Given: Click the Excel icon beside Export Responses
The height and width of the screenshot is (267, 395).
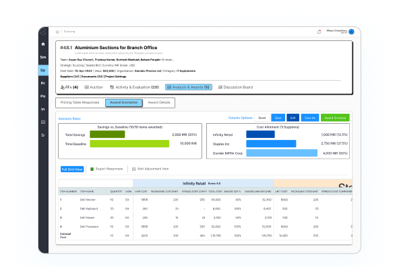Looking at the screenshot, I should point(92,169).
